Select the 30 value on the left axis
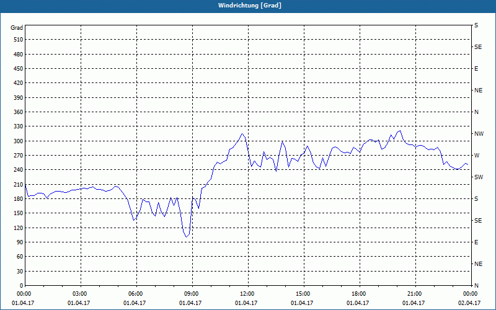Image resolution: width=496 pixels, height=310 pixels. [20, 271]
